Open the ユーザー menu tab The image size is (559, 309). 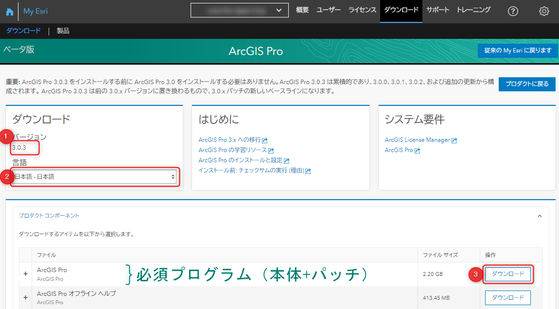point(329,10)
